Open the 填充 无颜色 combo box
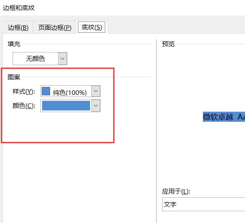 [x=40, y=59]
